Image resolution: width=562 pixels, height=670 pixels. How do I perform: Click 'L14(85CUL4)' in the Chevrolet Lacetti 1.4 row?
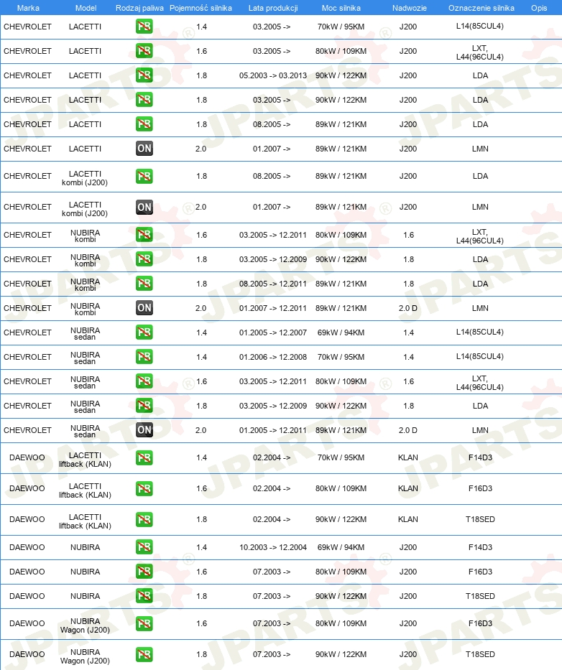(x=480, y=26)
